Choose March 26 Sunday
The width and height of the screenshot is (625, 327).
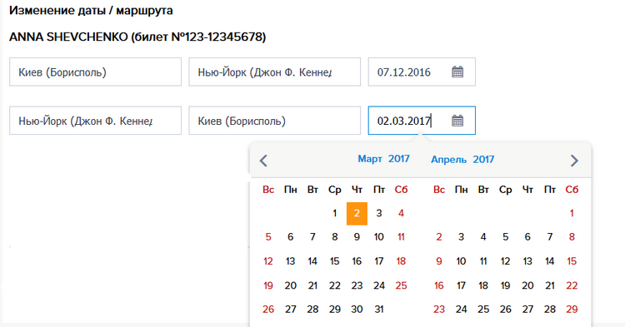point(268,309)
